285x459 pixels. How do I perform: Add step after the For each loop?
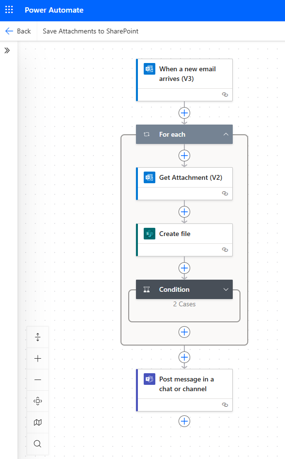184,357
